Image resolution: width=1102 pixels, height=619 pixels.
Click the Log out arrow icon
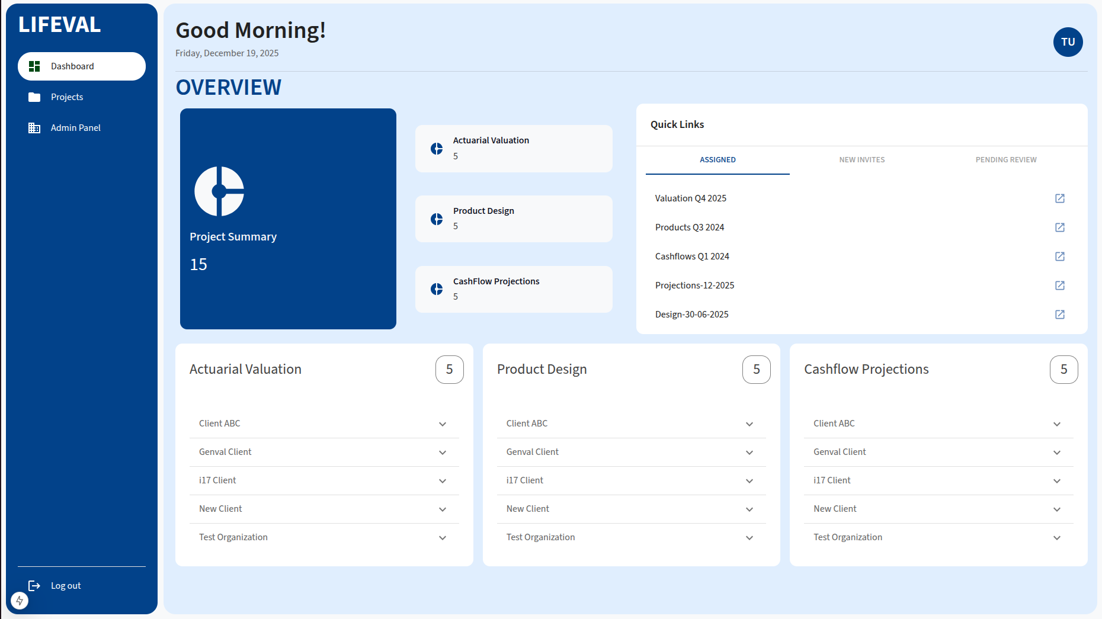click(34, 586)
